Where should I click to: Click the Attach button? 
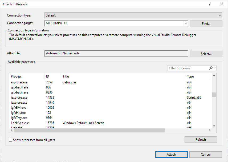171,154
